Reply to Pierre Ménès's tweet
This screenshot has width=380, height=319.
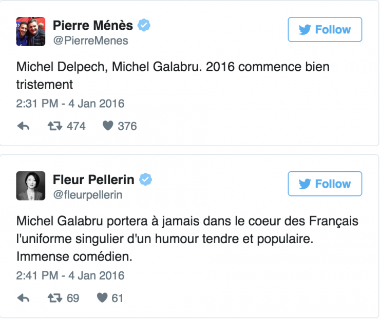[23, 126]
